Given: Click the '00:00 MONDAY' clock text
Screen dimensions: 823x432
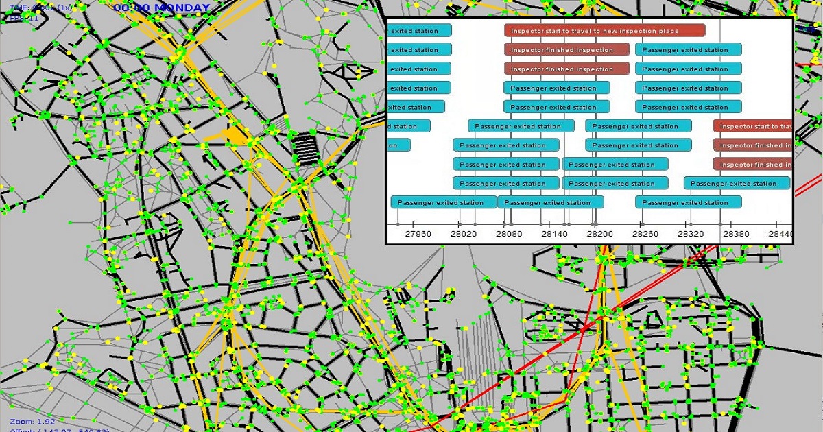Looking at the screenshot, I should click(162, 8).
